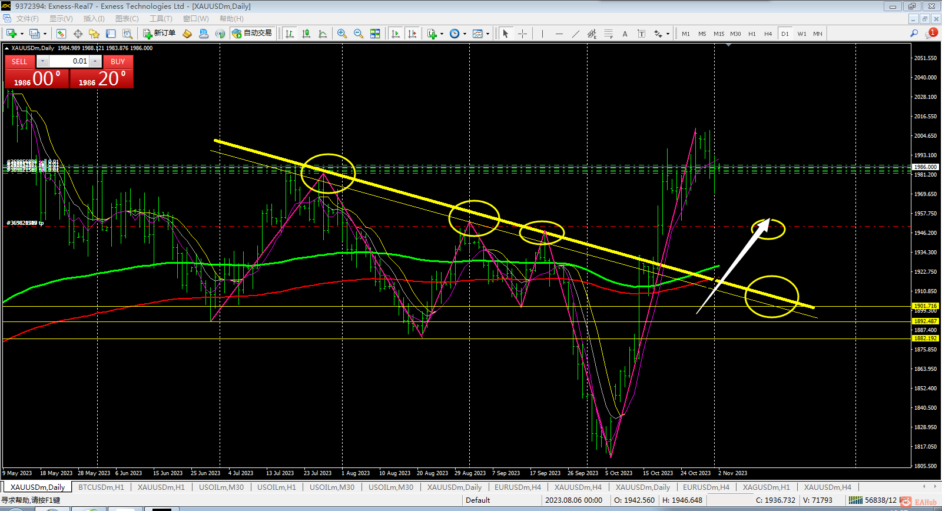Viewport: 942px width, 511px height.
Task: Open the 文件(F) menu
Action: tap(28, 19)
